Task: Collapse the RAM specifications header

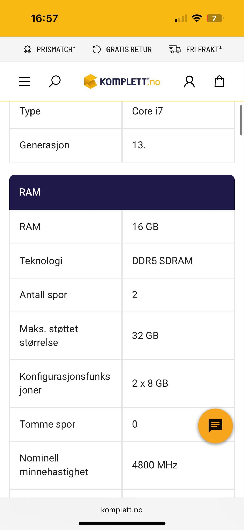Action: point(122,192)
